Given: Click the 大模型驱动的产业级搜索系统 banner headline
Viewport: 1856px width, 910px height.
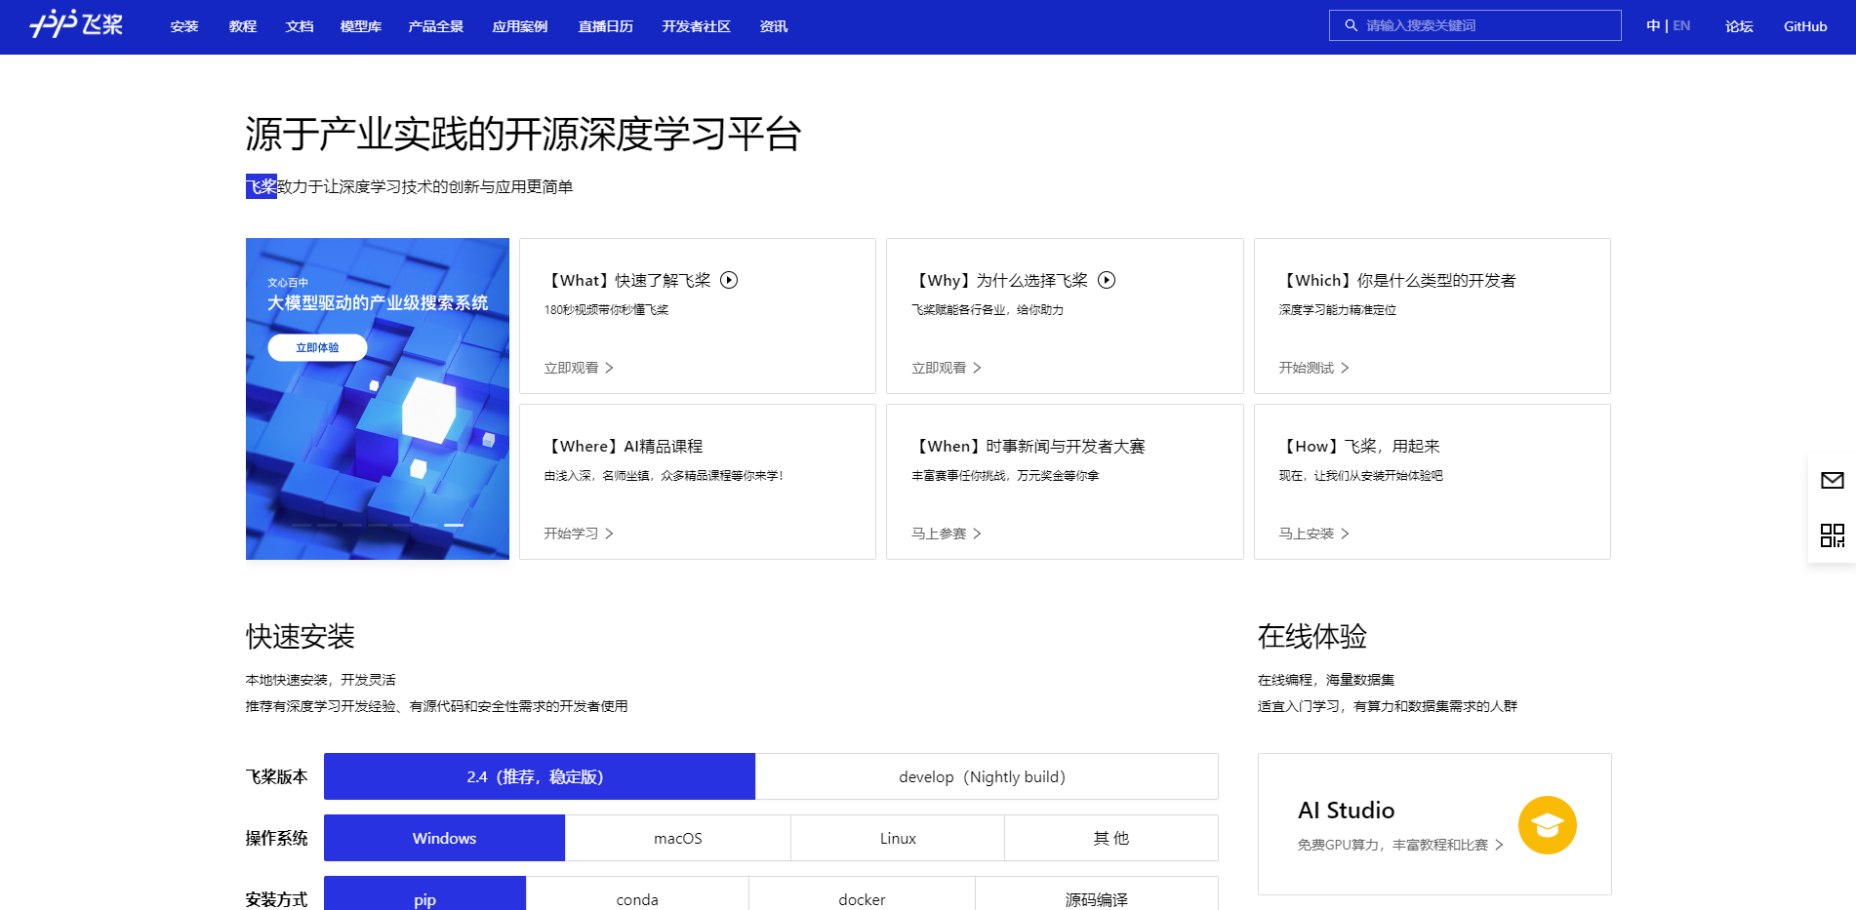Looking at the screenshot, I should point(378,302).
